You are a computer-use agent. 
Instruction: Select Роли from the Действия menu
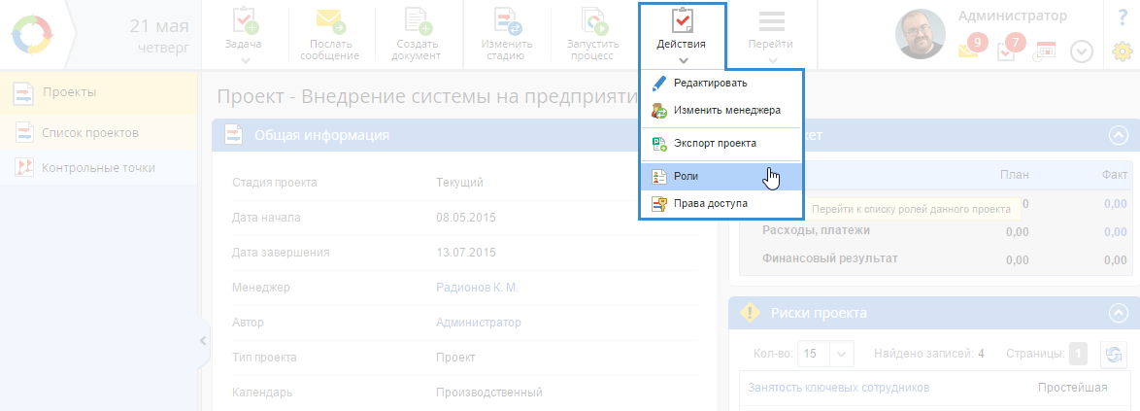pyautogui.click(x=686, y=176)
